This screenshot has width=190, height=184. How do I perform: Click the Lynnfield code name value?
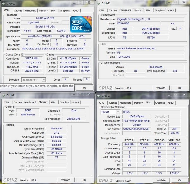click(34, 23)
